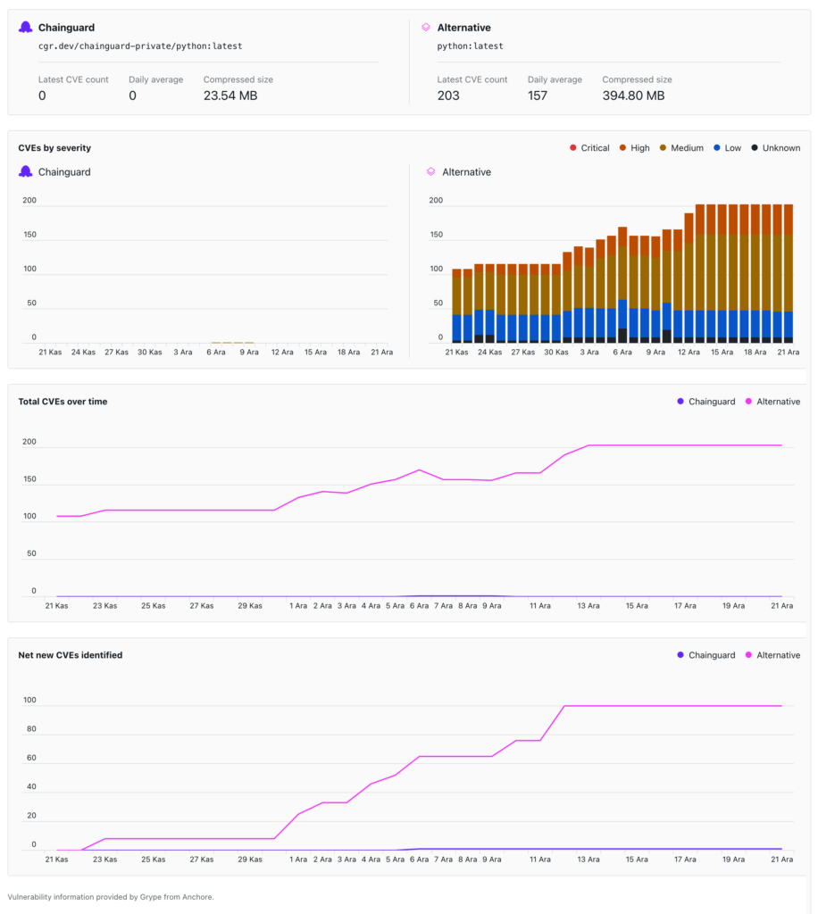Select the blue Low severity color swatch
818x914 pixels.
point(716,148)
